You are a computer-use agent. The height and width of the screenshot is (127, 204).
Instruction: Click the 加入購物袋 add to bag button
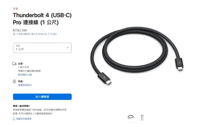(x=42, y=97)
